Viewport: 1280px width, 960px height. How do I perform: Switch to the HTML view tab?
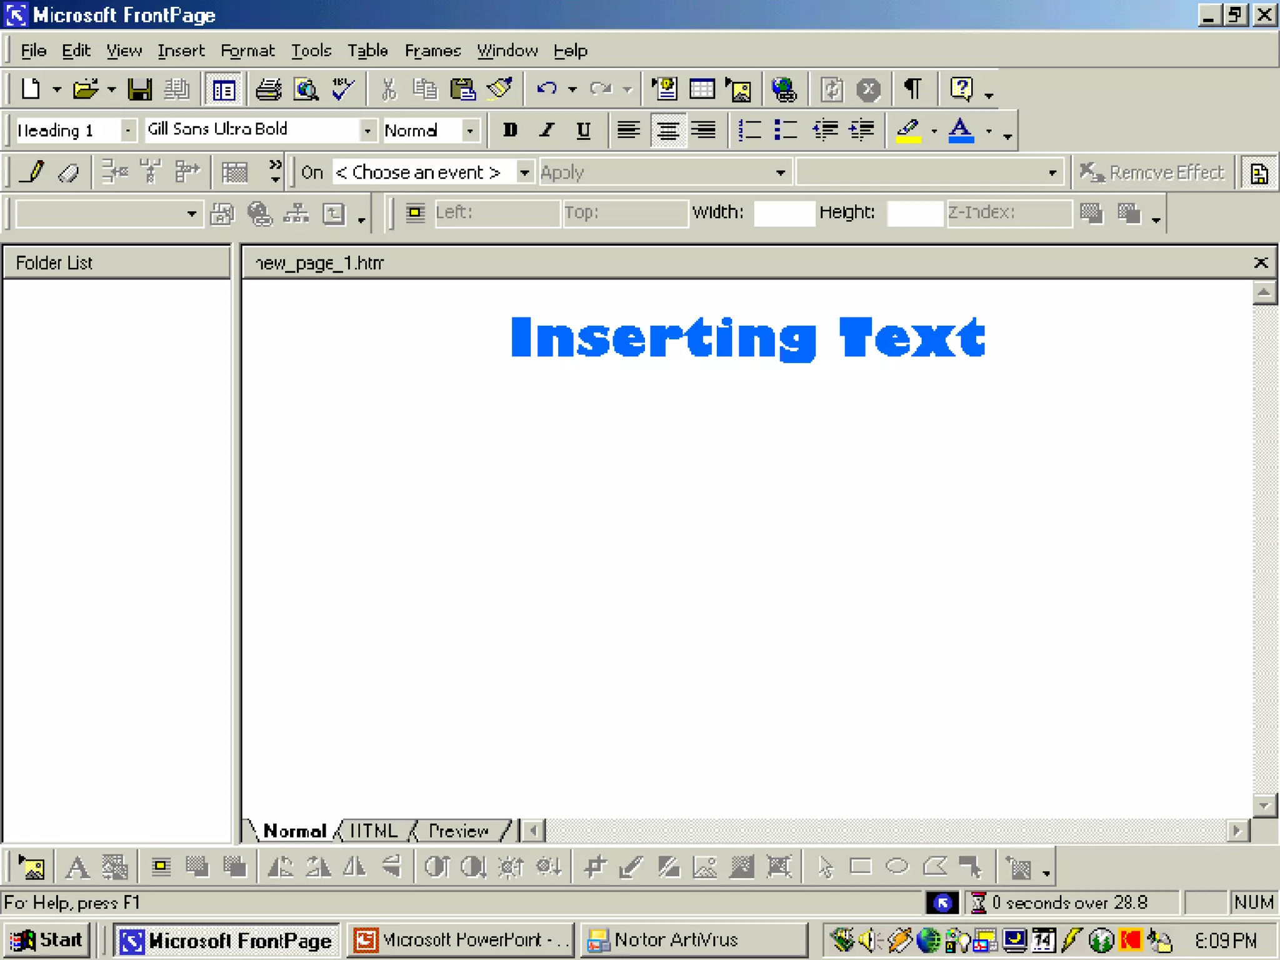pyautogui.click(x=374, y=831)
